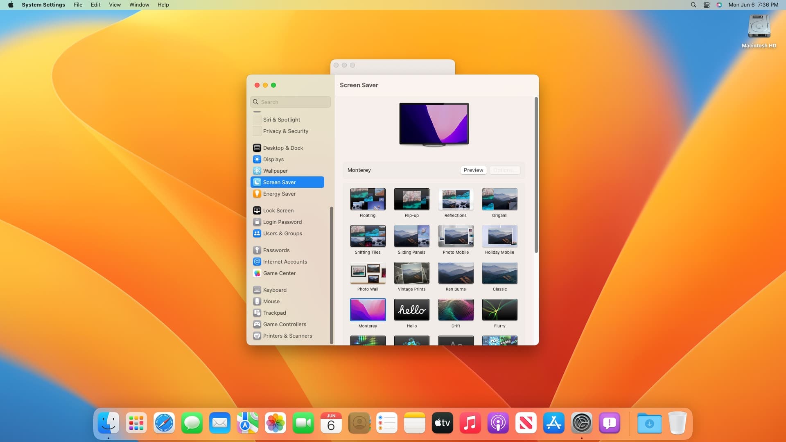Select the Ken Burns screen saver
The height and width of the screenshot is (442, 786).
[x=455, y=273]
